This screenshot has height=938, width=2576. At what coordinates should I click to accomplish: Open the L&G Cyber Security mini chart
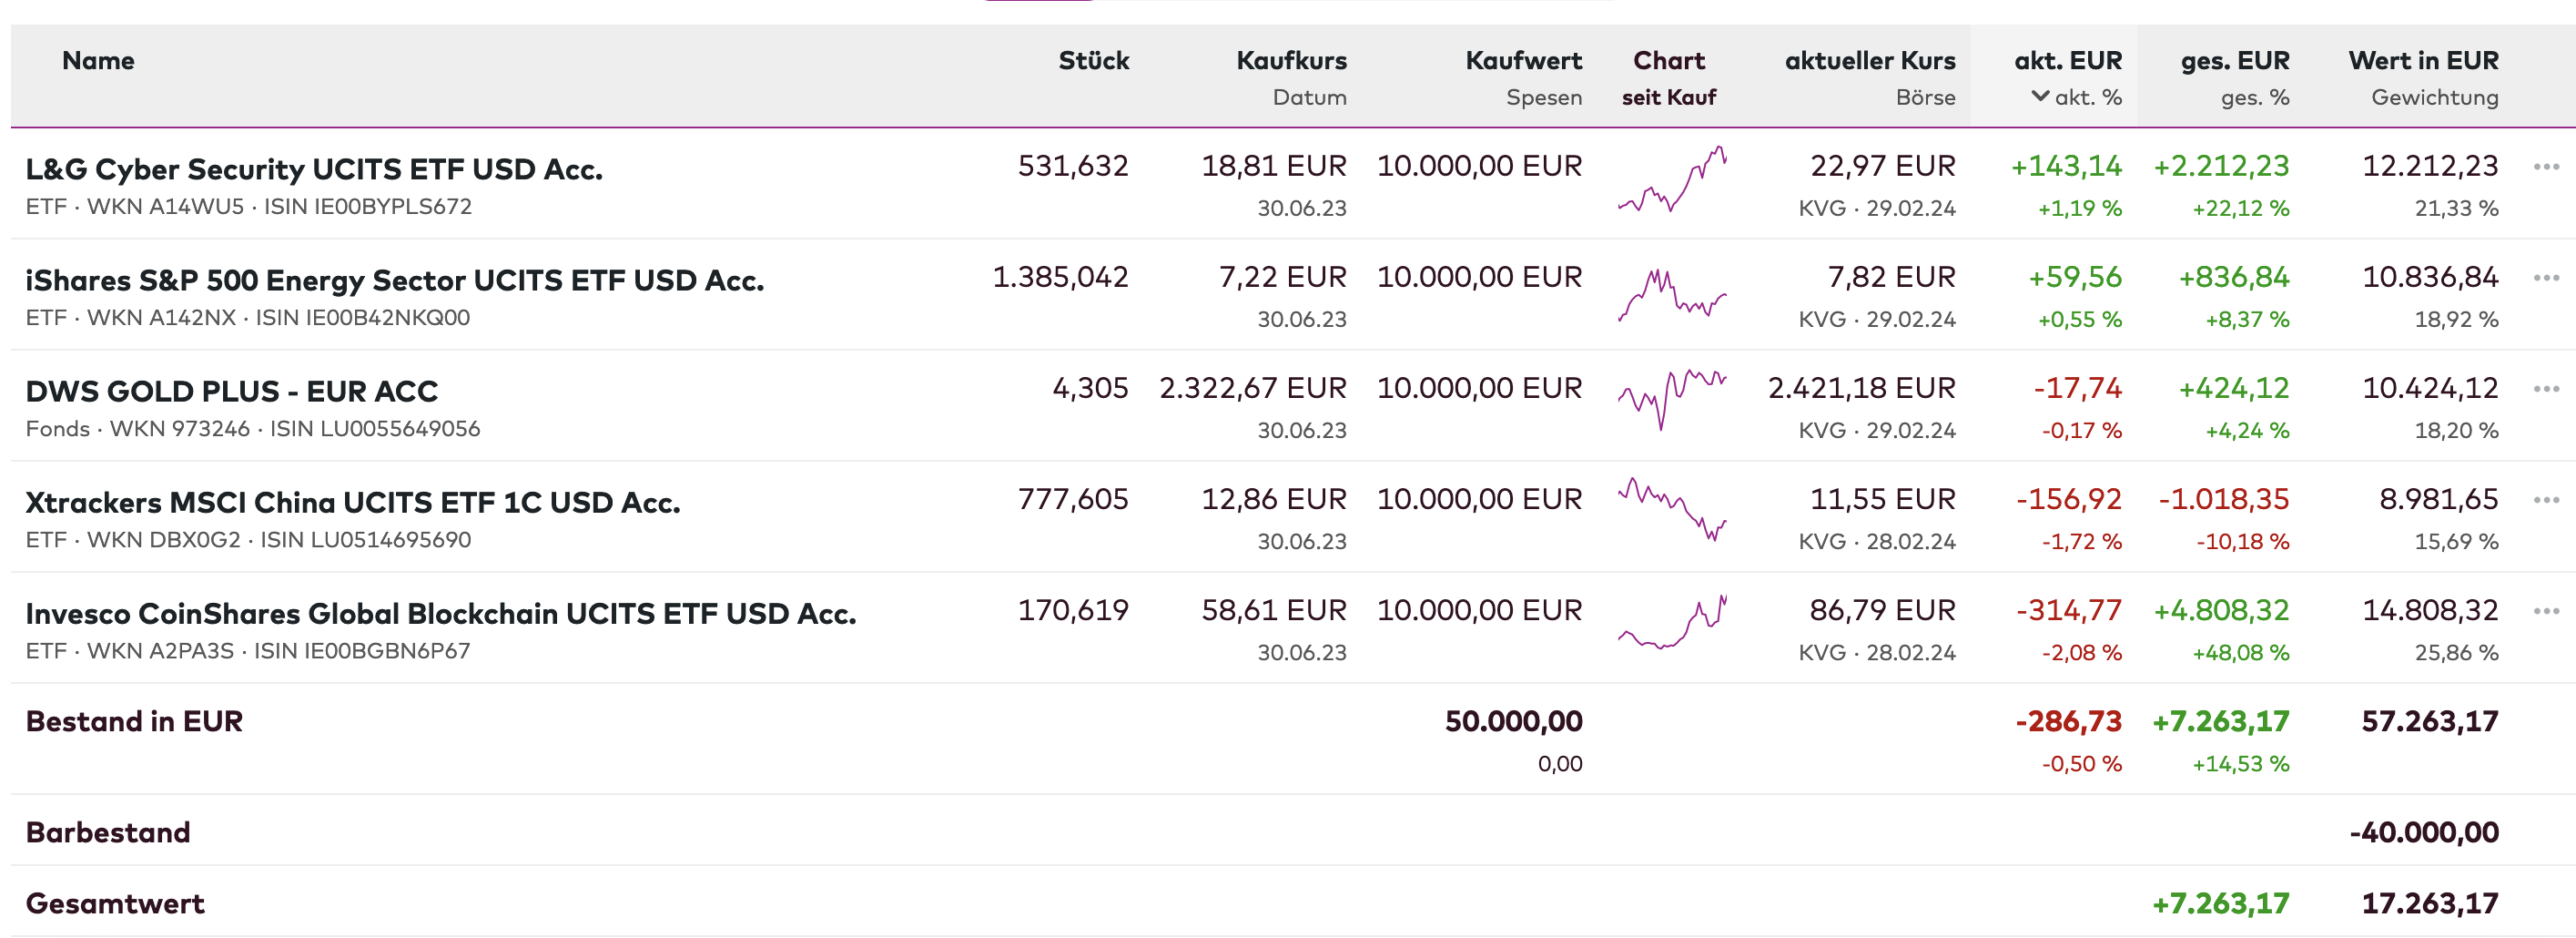click(1671, 181)
